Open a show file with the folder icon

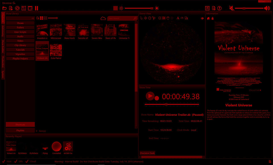(x=5, y=8)
